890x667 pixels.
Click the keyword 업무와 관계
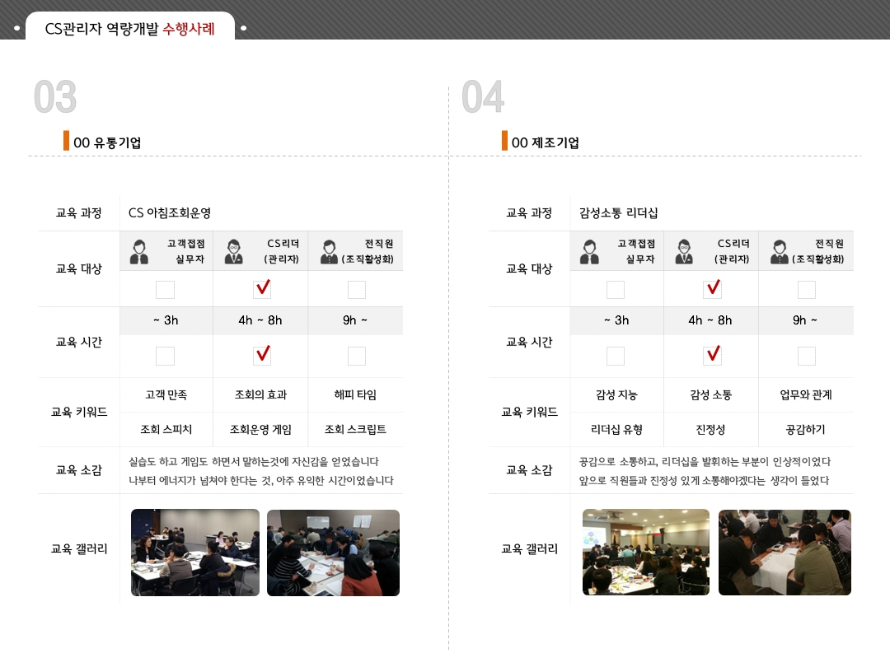pos(805,394)
